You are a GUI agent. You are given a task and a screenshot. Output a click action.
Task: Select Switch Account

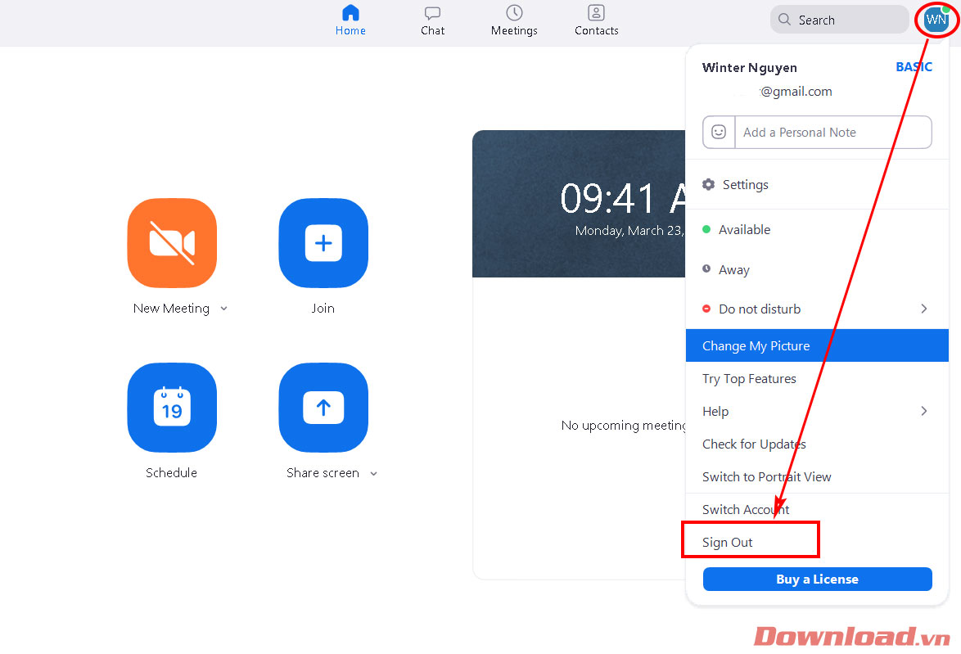pyautogui.click(x=817, y=509)
